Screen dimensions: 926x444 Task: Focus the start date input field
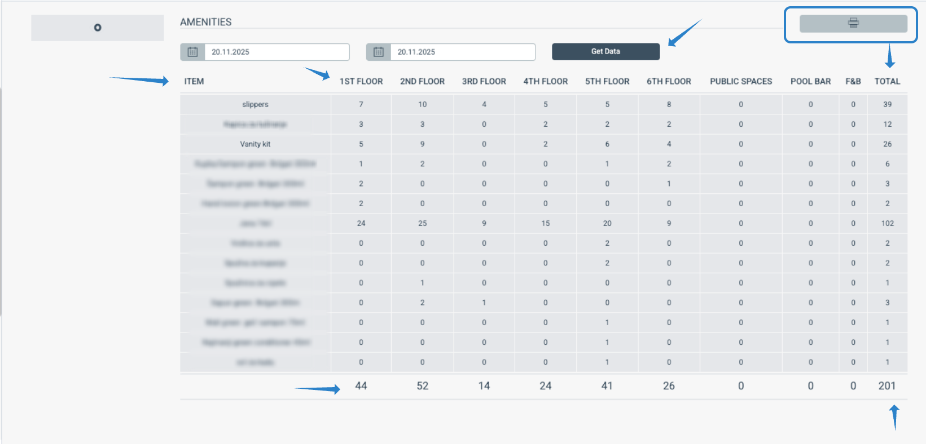coord(277,52)
